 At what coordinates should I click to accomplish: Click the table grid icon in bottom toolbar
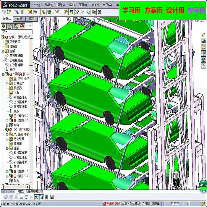coord(47,197)
